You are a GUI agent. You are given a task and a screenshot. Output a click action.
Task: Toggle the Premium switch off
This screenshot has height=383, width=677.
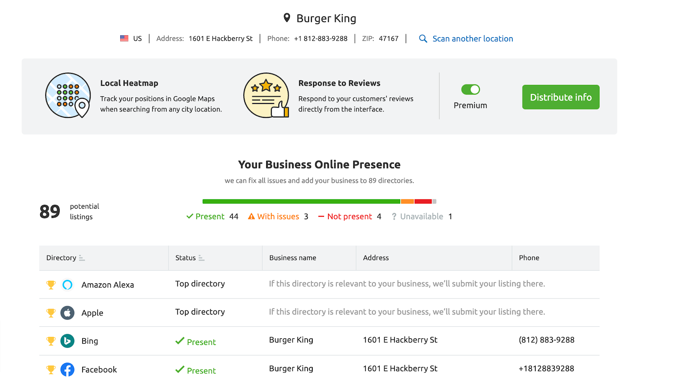[471, 90]
